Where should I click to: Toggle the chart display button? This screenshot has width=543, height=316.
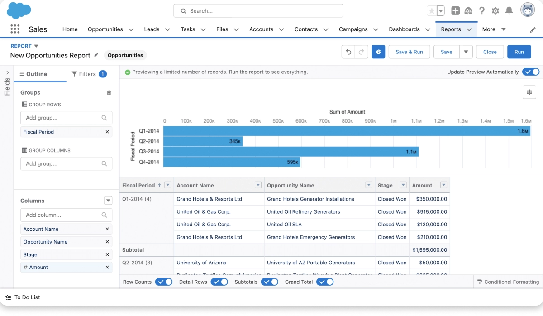pyautogui.click(x=378, y=52)
